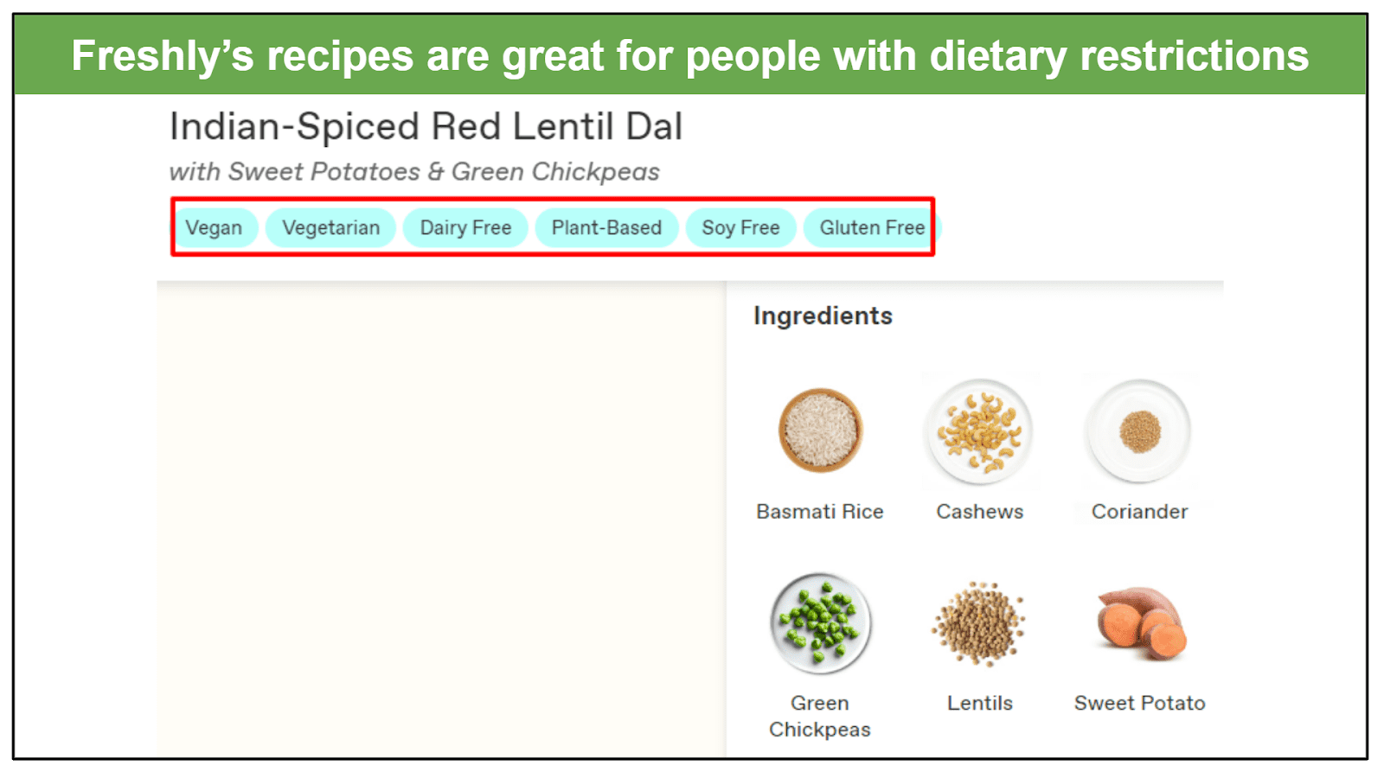Click the Green Chickpeas ingredient image
Viewport: 1384px width, 778px height.
820,623
